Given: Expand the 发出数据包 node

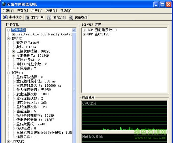Looking at the screenshot, I should point(14,55).
